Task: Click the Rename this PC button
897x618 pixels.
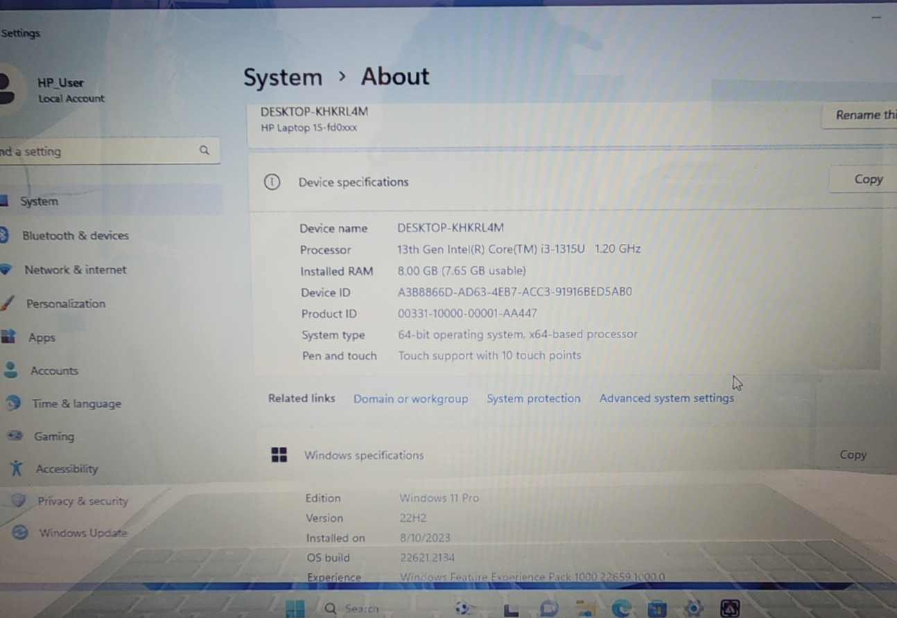Action: 860,116
